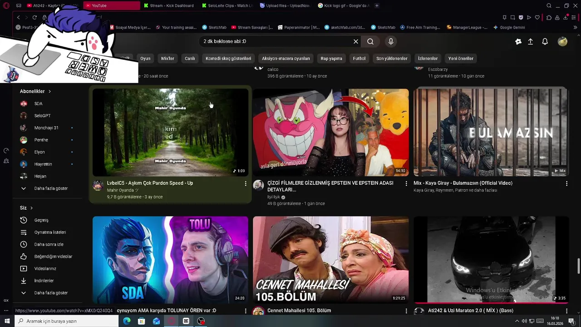Open OBS Studio from taskbar
Screen dimensions: 581x327
[x=201, y=321]
